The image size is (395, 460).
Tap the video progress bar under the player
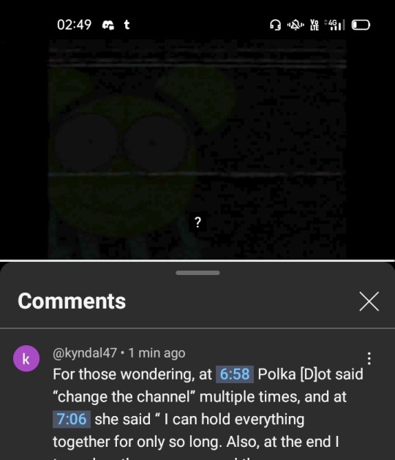click(x=197, y=260)
